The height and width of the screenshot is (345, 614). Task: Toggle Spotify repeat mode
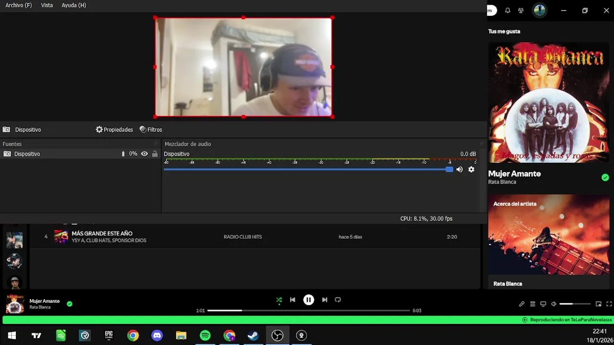point(338,300)
